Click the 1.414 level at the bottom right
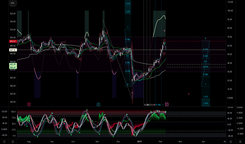 tap(206, 103)
